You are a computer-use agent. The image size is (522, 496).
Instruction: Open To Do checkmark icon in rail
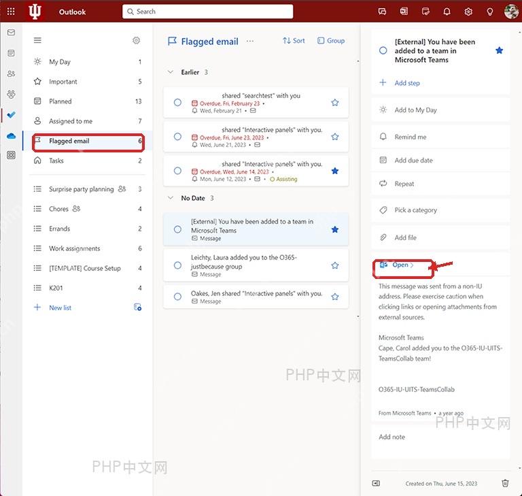pos(11,115)
